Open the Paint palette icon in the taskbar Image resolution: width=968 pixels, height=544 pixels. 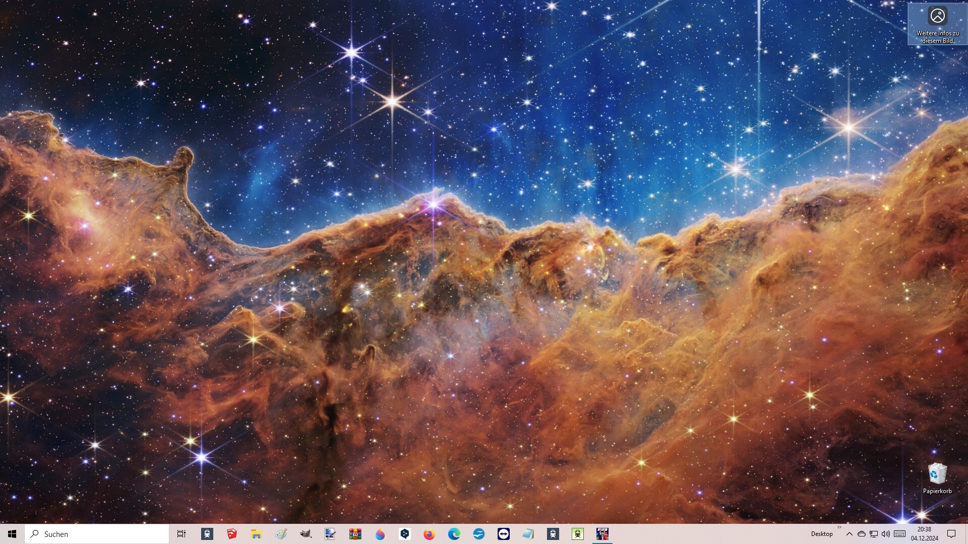click(281, 534)
